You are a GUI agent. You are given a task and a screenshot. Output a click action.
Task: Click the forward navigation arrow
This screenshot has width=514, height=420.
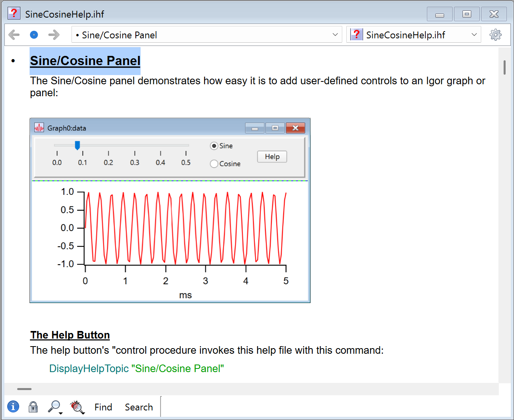pos(54,35)
